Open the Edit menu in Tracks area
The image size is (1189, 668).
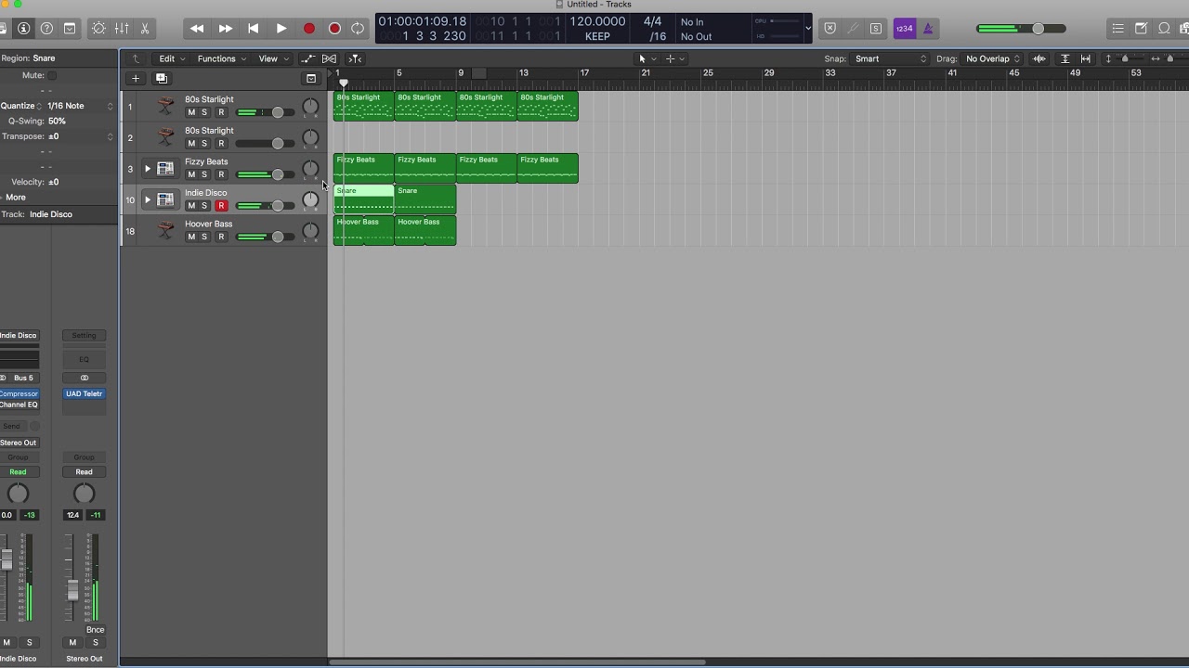click(x=172, y=58)
